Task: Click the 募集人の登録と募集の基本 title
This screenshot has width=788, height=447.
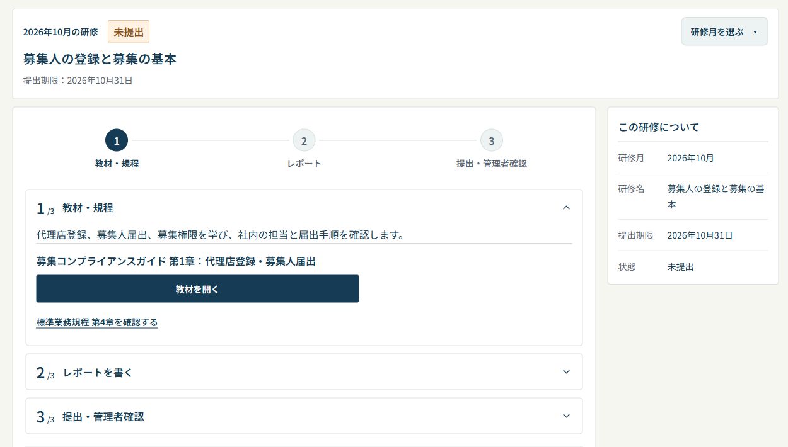Action: [100, 59]
